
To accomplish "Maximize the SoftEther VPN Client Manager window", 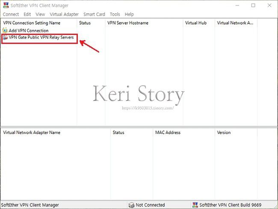I will [x=253, y=6].
